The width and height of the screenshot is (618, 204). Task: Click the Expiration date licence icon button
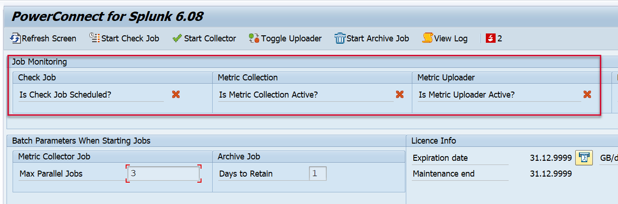[584, 158]
